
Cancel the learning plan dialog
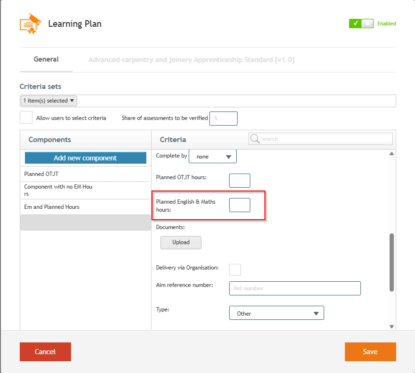[45, 351]
